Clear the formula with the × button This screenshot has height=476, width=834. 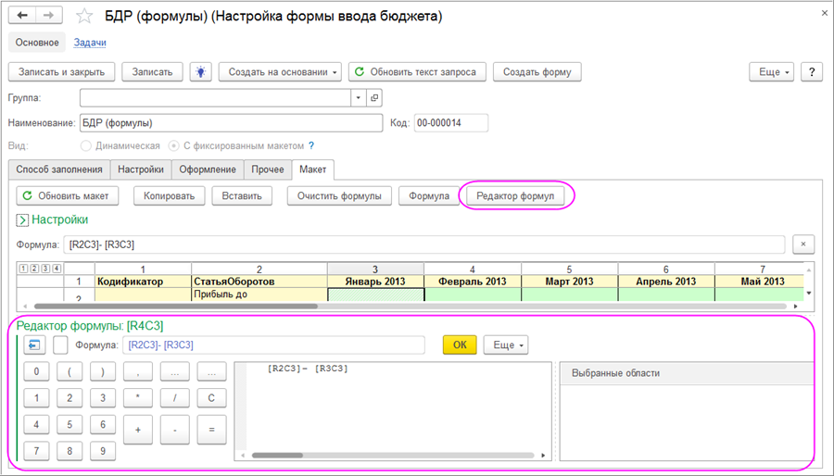(x=802, y=244)
